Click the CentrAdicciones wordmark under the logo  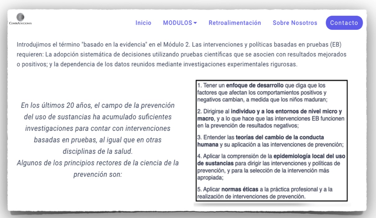pos(20,23)
